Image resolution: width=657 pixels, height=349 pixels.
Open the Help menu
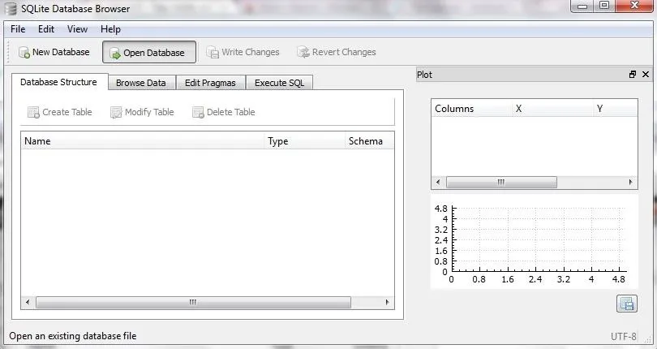tap(110, 29)
